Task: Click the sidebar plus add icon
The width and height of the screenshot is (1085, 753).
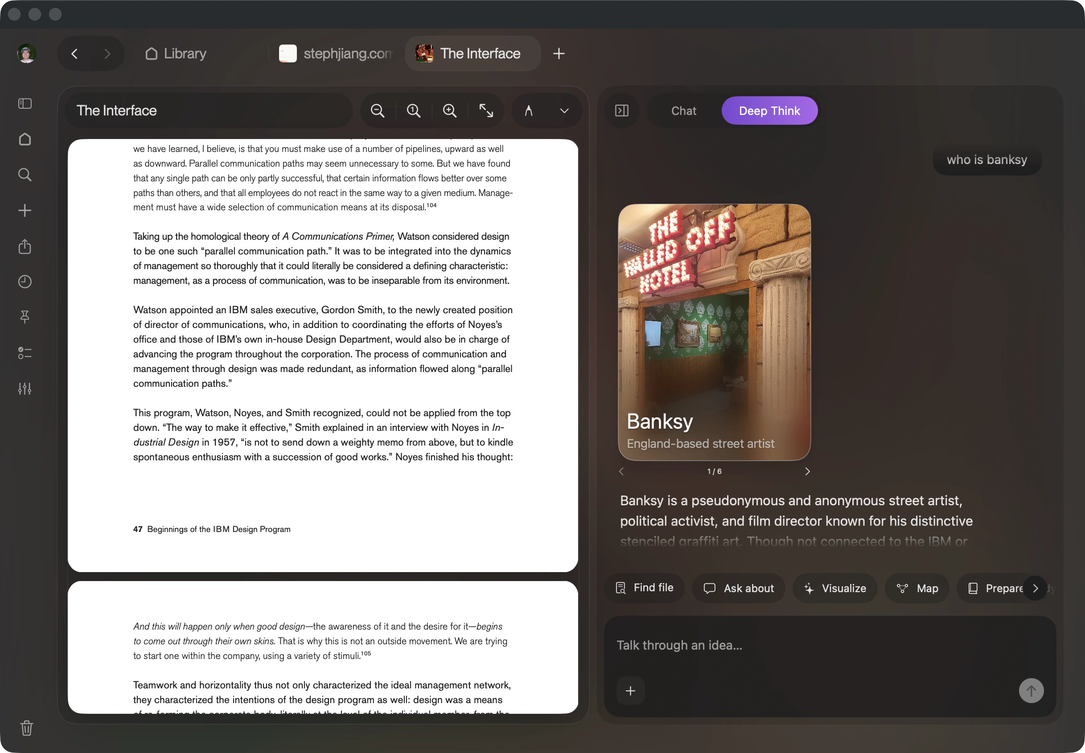Action: pos(25,210)
